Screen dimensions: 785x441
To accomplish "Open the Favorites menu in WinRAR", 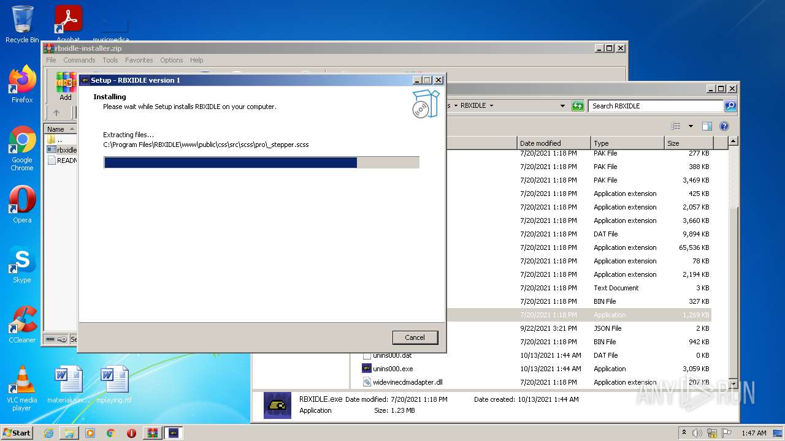I will tap(139, 60).
